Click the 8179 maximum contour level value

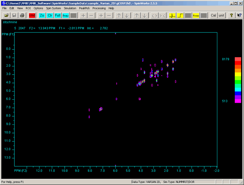point(226,59)
